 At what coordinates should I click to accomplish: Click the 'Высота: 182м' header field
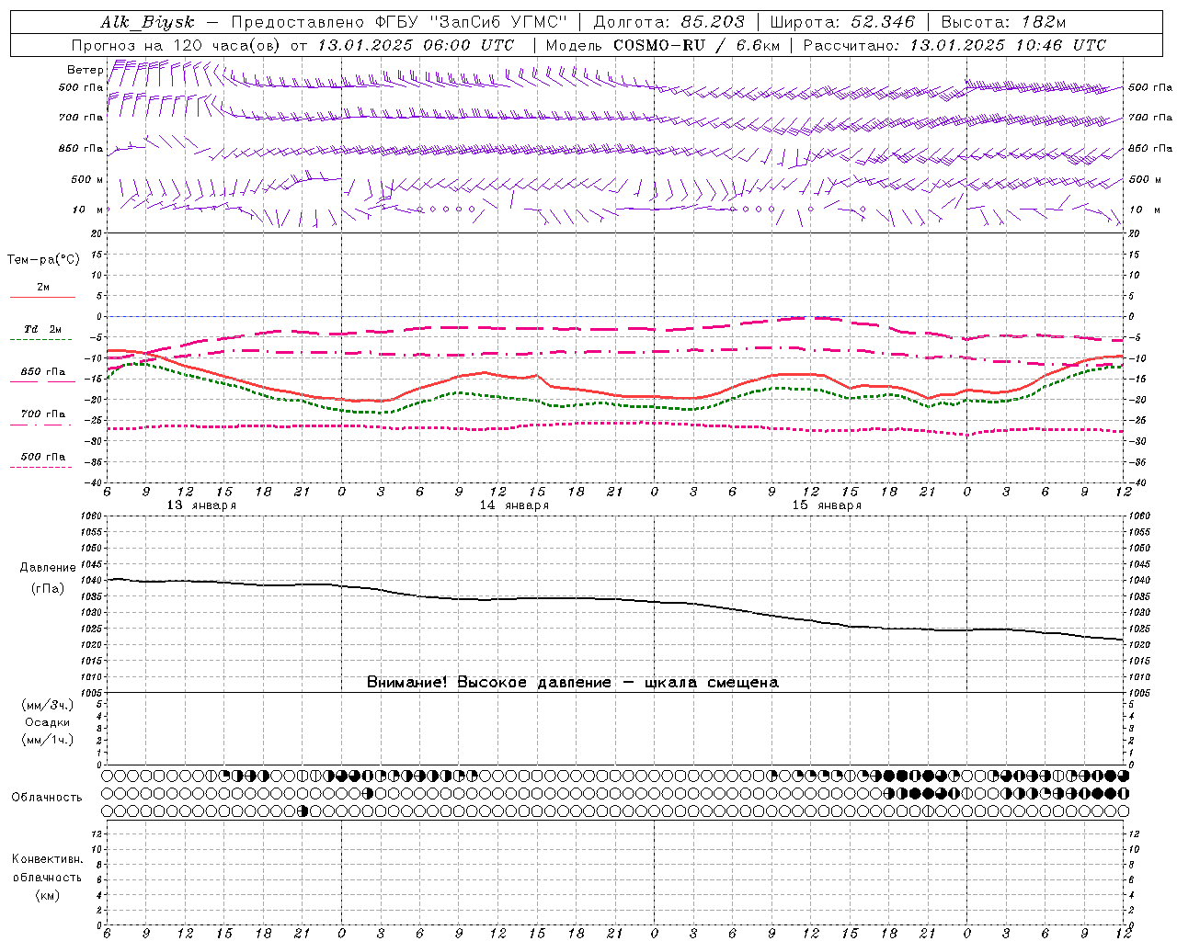pyautogui.click(x=1003, y=23)
